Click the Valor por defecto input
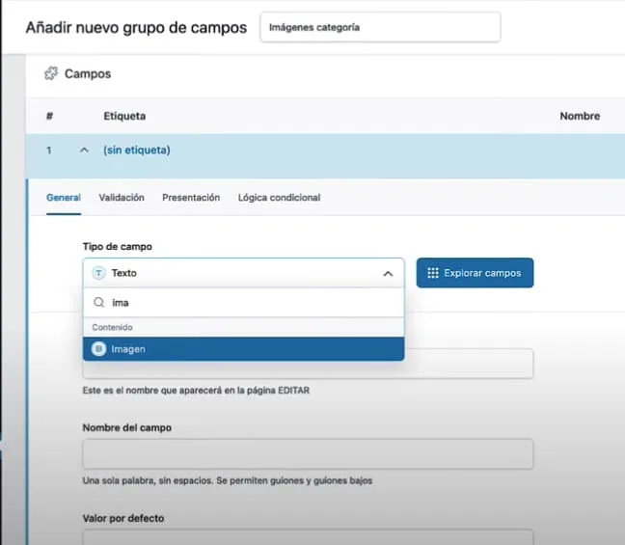 (308, 537)
